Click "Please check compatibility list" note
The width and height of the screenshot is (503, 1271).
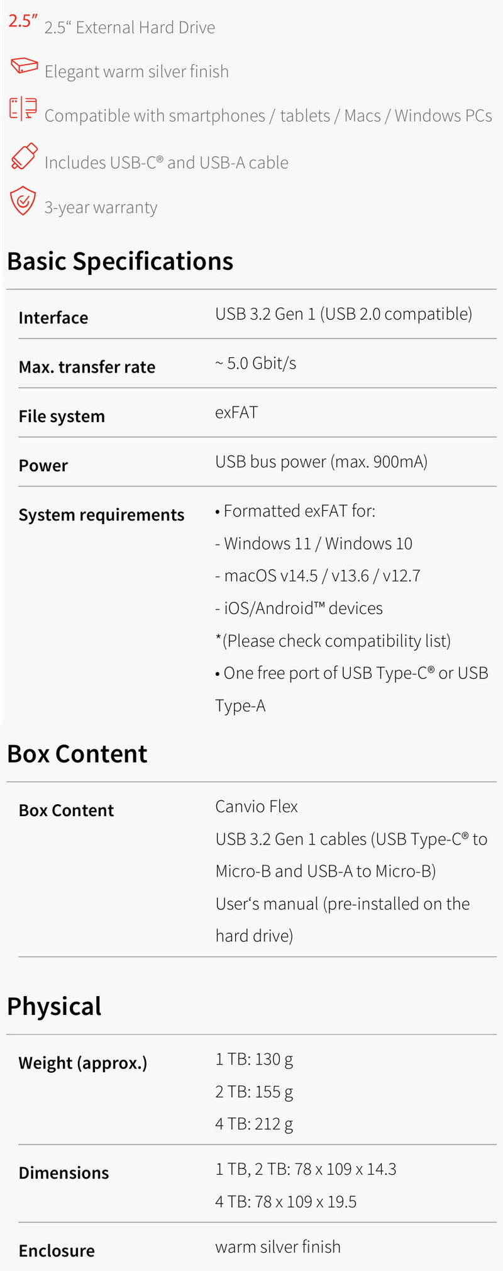click(x=333, y=641)
